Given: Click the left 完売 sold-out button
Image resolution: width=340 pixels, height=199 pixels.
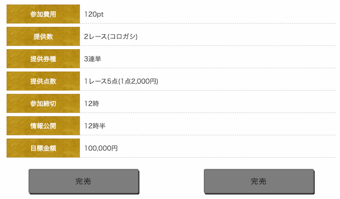Looking at the screenshot, I should click(x=84, y=182).
